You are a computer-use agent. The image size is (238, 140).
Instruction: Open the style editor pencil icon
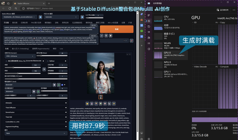[x=132, y=41]
